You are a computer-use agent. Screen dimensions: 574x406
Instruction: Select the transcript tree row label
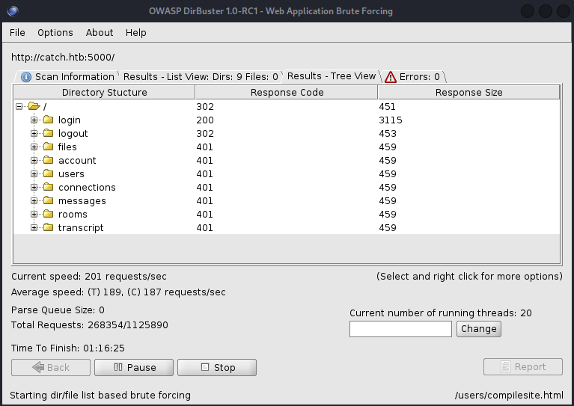[81, 227]
